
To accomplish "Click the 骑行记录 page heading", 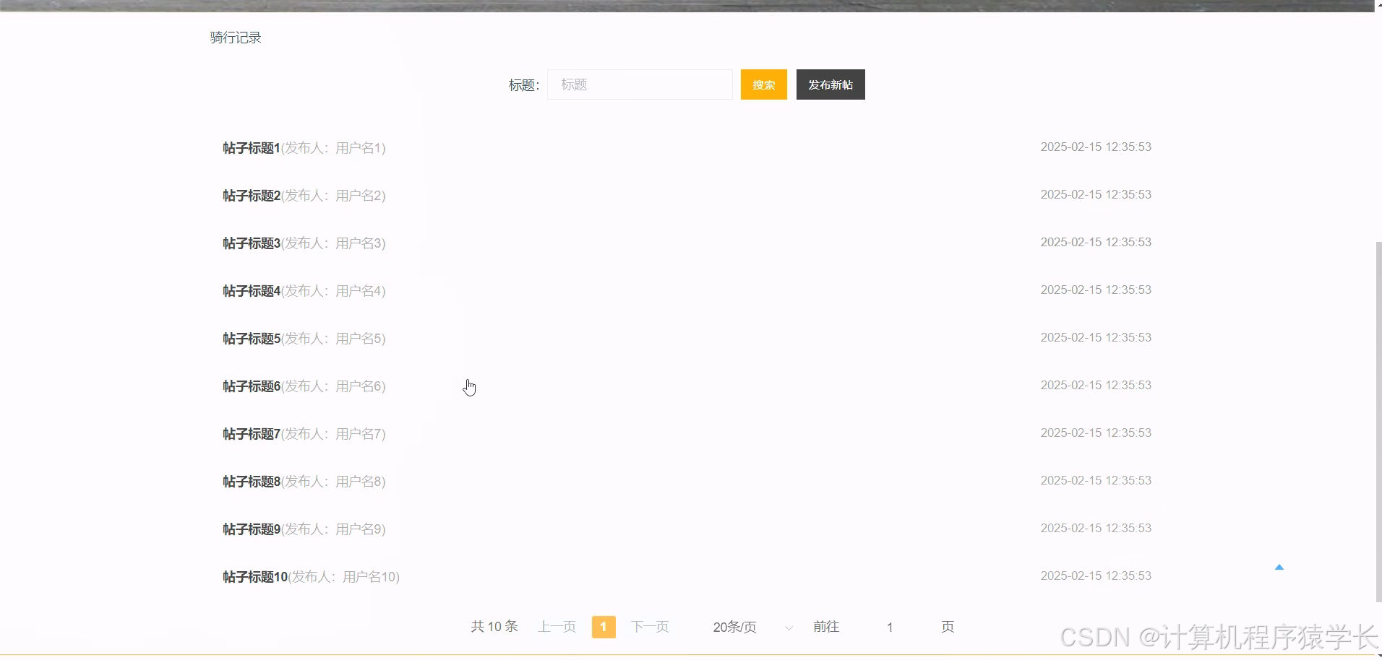I will (235, 37).
